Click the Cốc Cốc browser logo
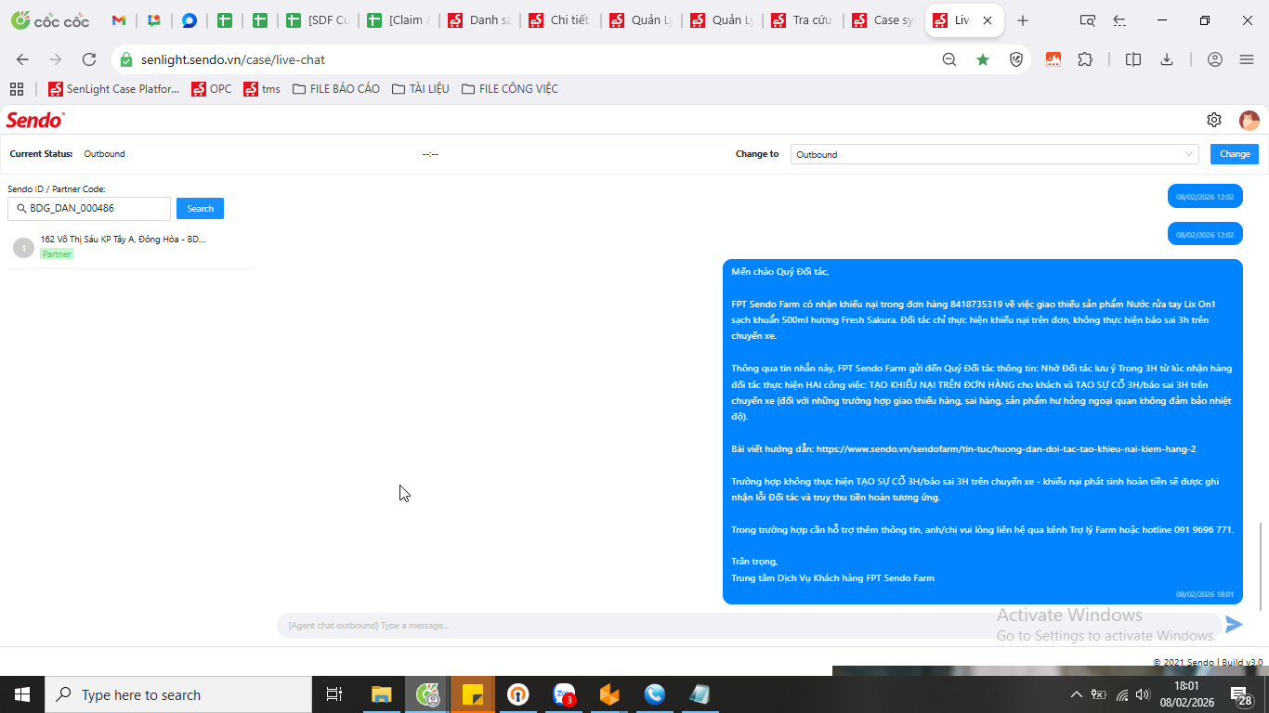 (x=48, y=20)
